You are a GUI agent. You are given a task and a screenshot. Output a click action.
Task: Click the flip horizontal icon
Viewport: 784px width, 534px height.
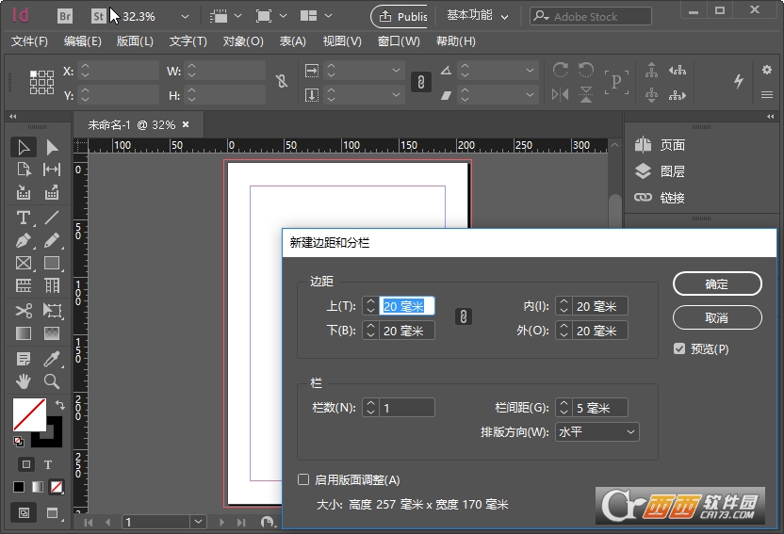(560, 94)
